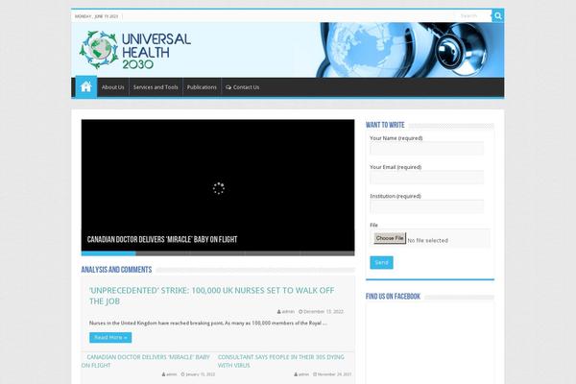Open Canadian doctor 'miracle' baby article link
576x384 pixels.
tap(146, 361)
